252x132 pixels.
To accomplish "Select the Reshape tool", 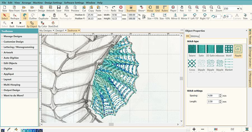I will click(15, 16).
